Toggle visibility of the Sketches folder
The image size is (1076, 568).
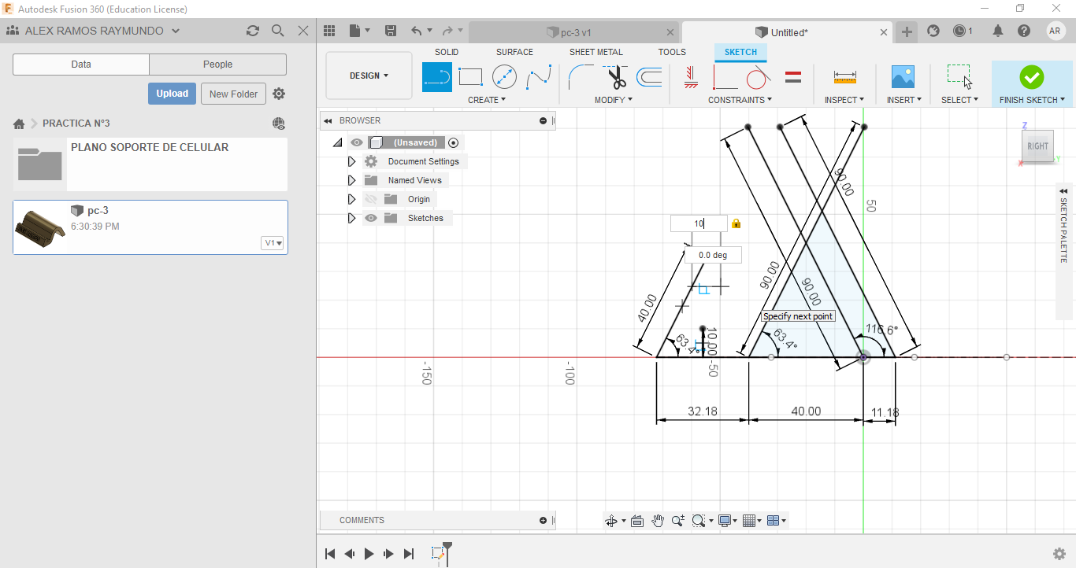[x=371, y=218]
